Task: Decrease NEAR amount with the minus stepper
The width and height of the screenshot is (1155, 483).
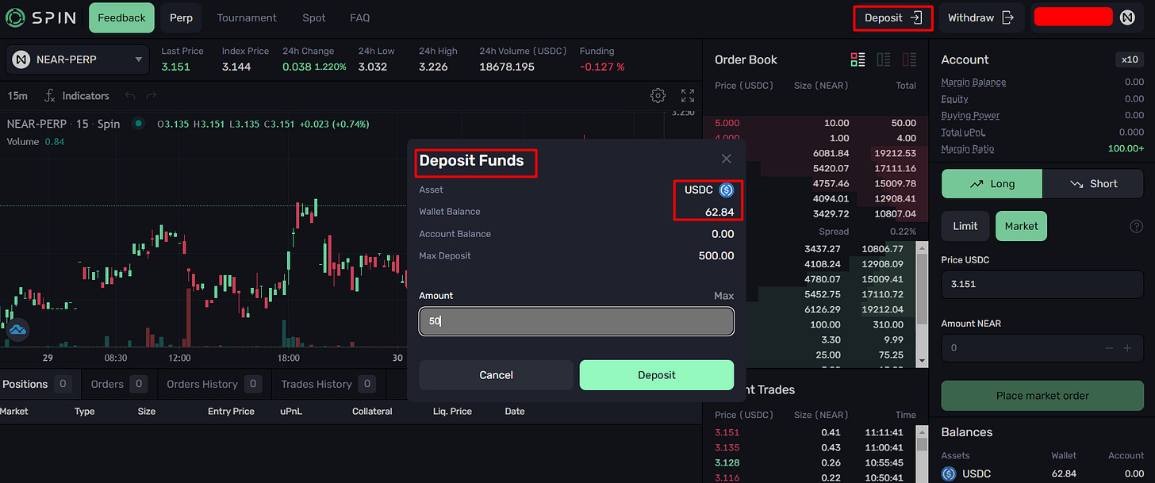Action: point(1108,347)
